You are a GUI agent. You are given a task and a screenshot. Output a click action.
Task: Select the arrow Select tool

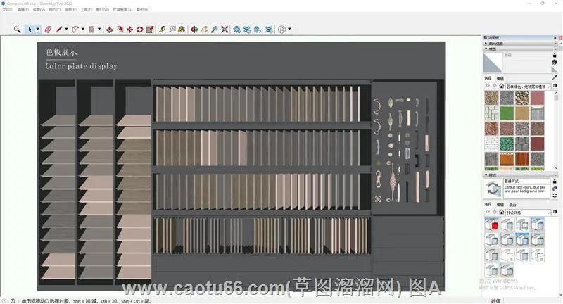(30, 30)
